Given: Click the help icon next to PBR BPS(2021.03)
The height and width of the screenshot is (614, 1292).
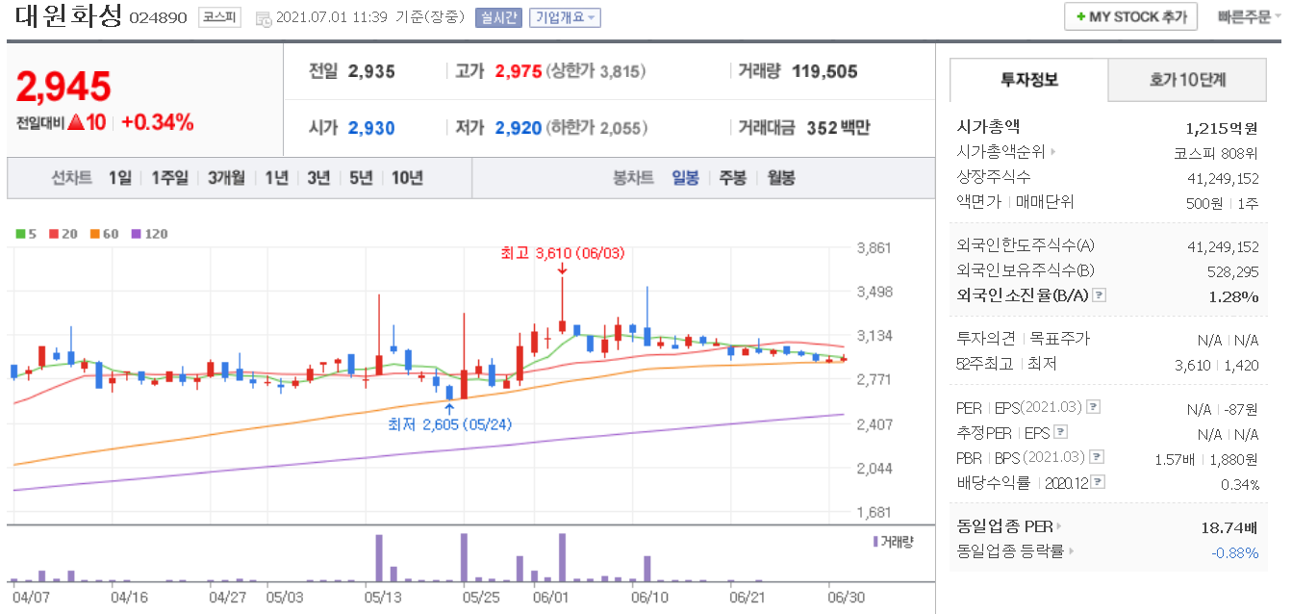Looking at the screenshot, I should [x=1097, y=458].
